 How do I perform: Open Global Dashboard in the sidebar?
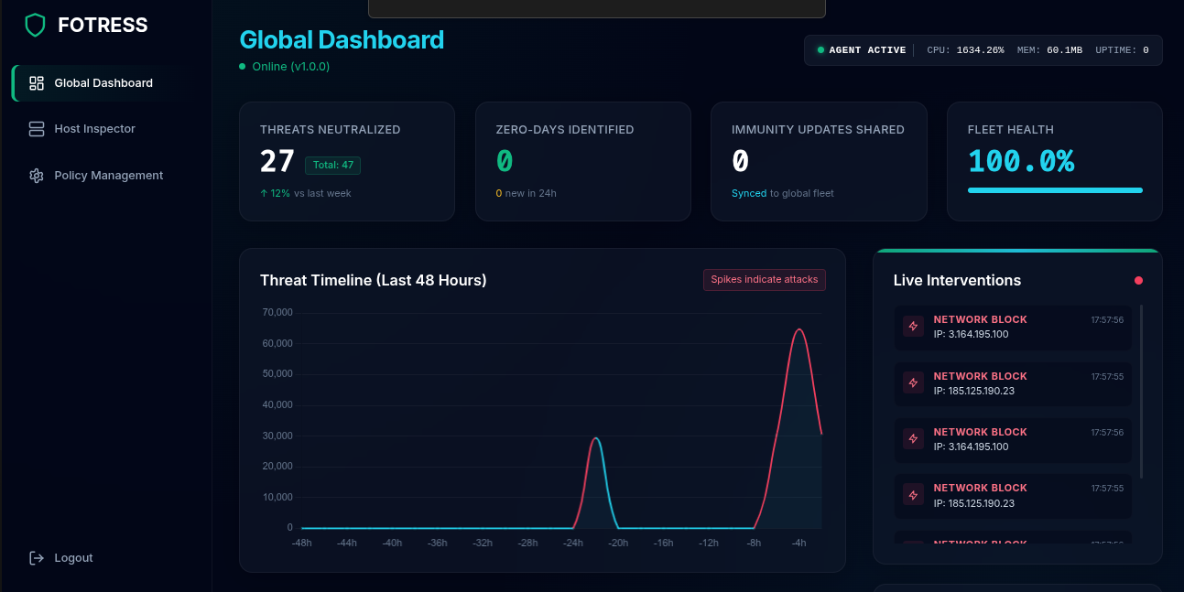tap(102, 83)
